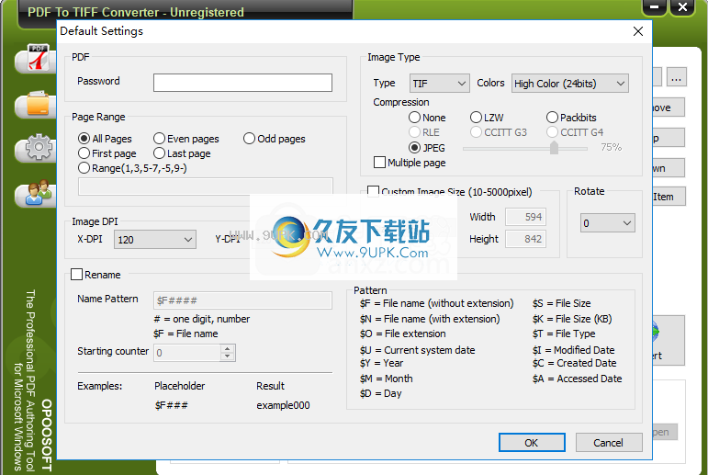Viewport: 708px width, 475px height.
Task: Click the $N = File name (with extension) text
Action: [430, 319]
